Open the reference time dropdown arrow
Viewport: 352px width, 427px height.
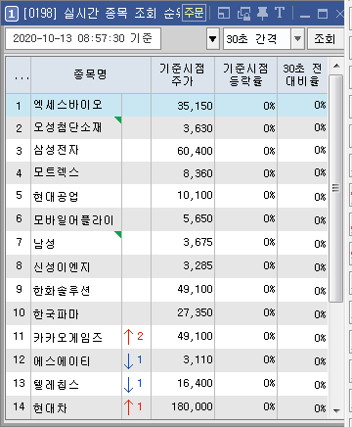(213, 39)
